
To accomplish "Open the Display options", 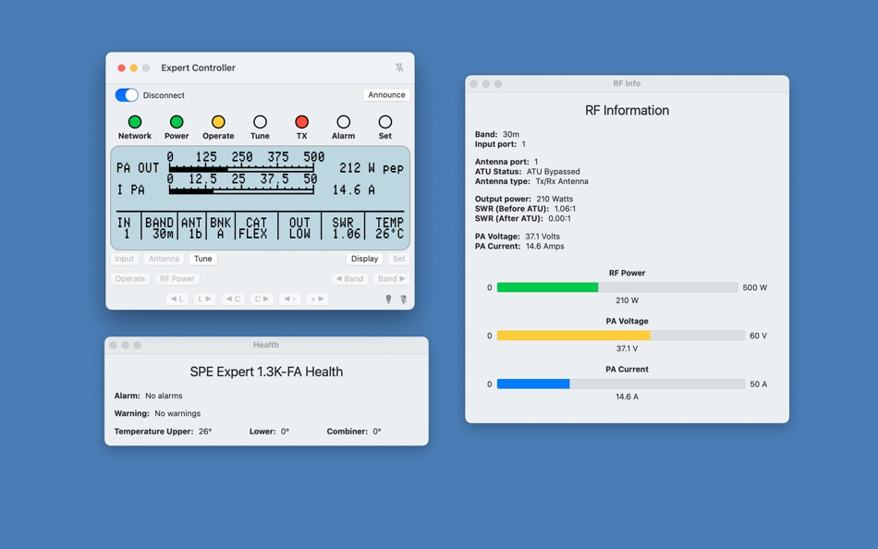I will [x=364, y=259].
